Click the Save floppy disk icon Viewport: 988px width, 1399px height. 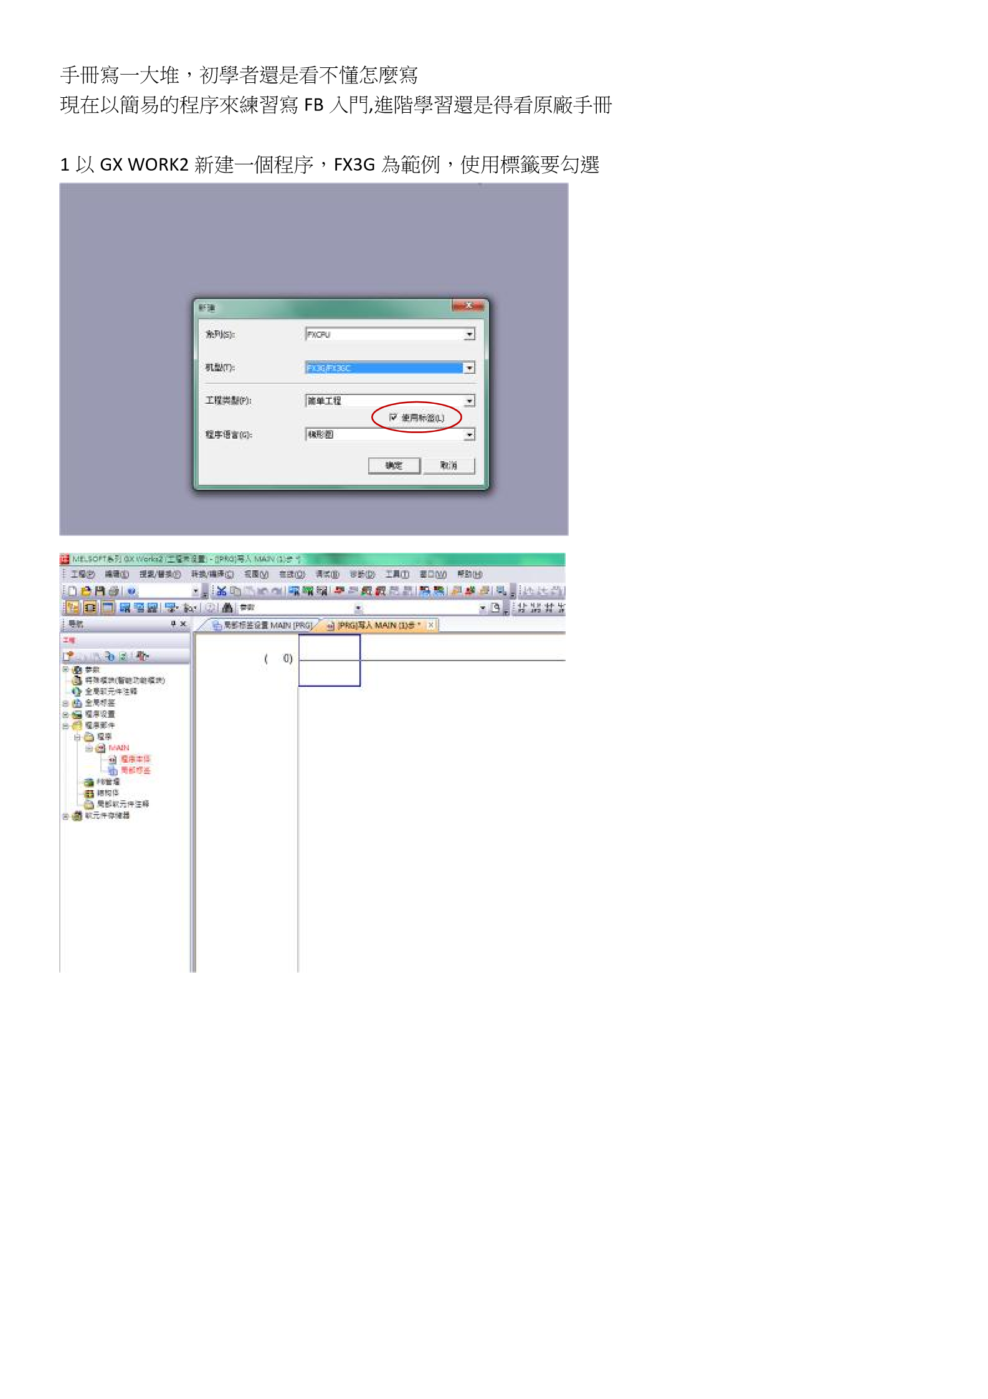[x=100, y=591]
